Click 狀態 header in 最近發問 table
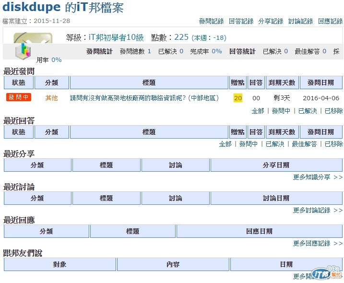This screenshot has height=283, width=344. pos(19,83)
